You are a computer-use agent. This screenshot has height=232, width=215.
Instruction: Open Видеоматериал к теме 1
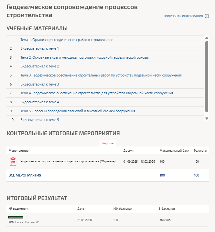pyautogui.click(x=39, y=48)
